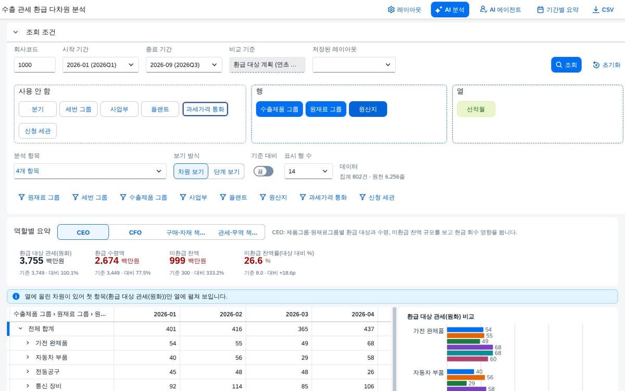Image resolution: width=625 pixels, height=391 pixels.
Task: Select the 관세·무역 role tab
Action: click(238, 233)
